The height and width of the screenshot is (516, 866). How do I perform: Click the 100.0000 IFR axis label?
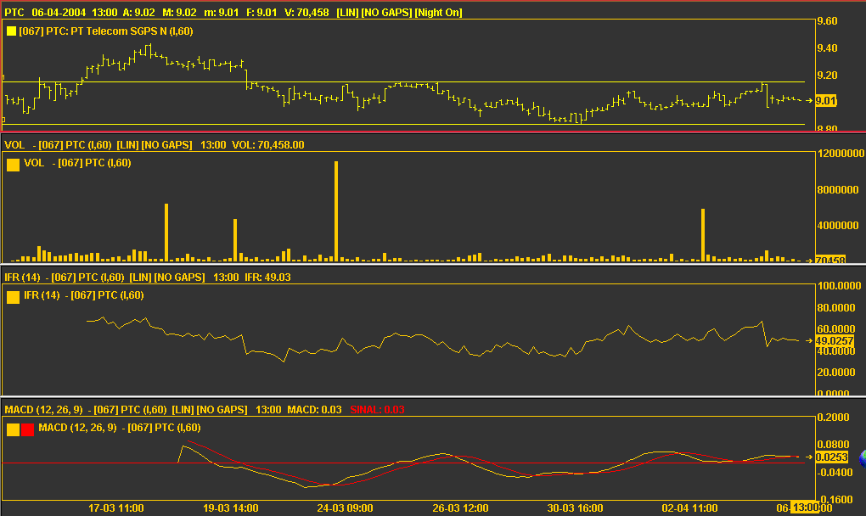click(x=839, y=285)
